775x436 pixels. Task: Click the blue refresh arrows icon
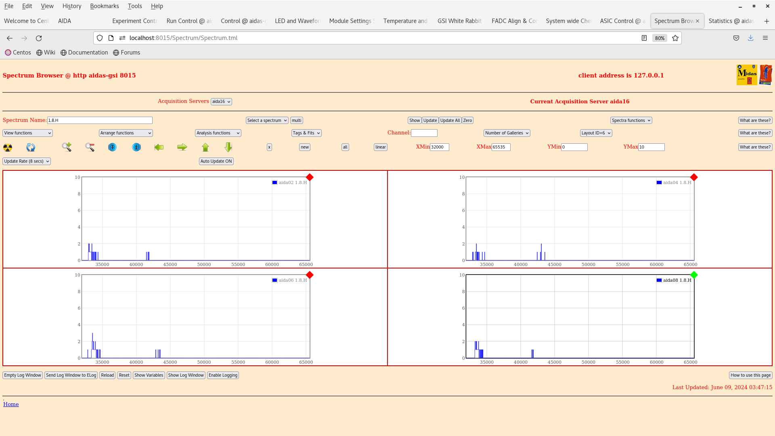(x=31, y=147)
